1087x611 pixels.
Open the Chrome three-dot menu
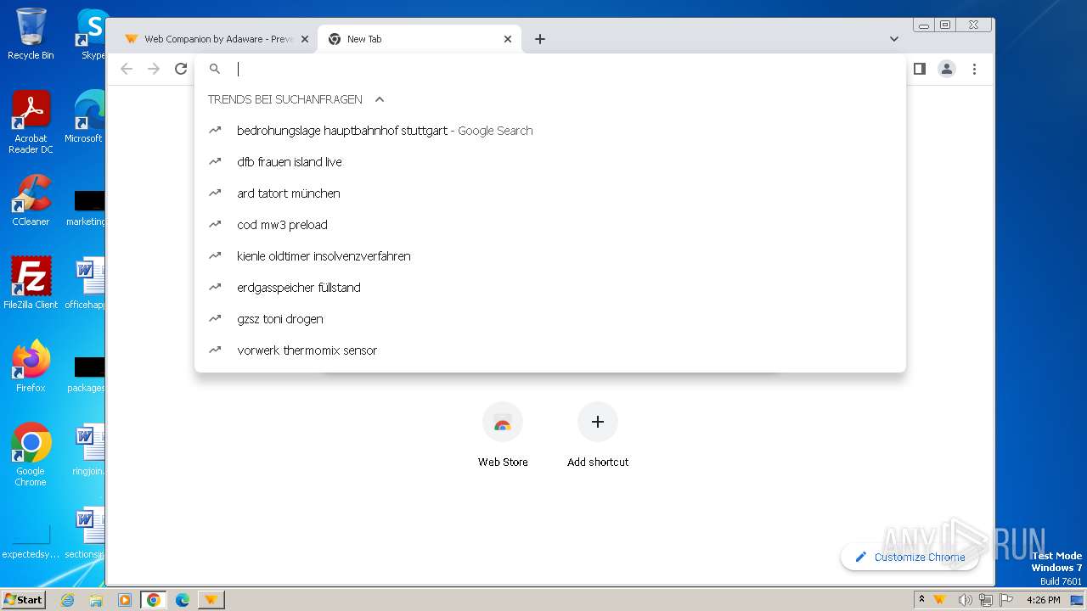pos(975,69)
